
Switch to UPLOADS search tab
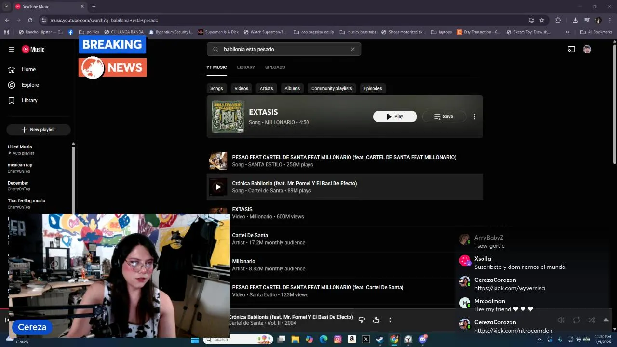click(x=275, y=67)
